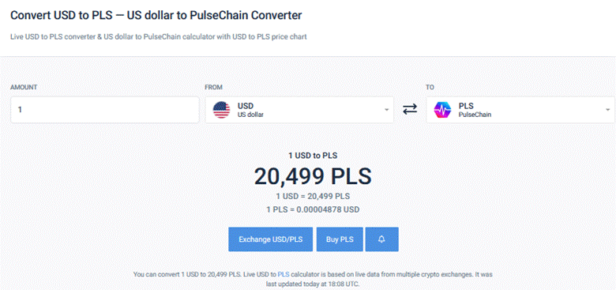This screenshot has width=616, height=290.
Task: Swap the USD and PLS currencies
Action: [x=410, y=110]
